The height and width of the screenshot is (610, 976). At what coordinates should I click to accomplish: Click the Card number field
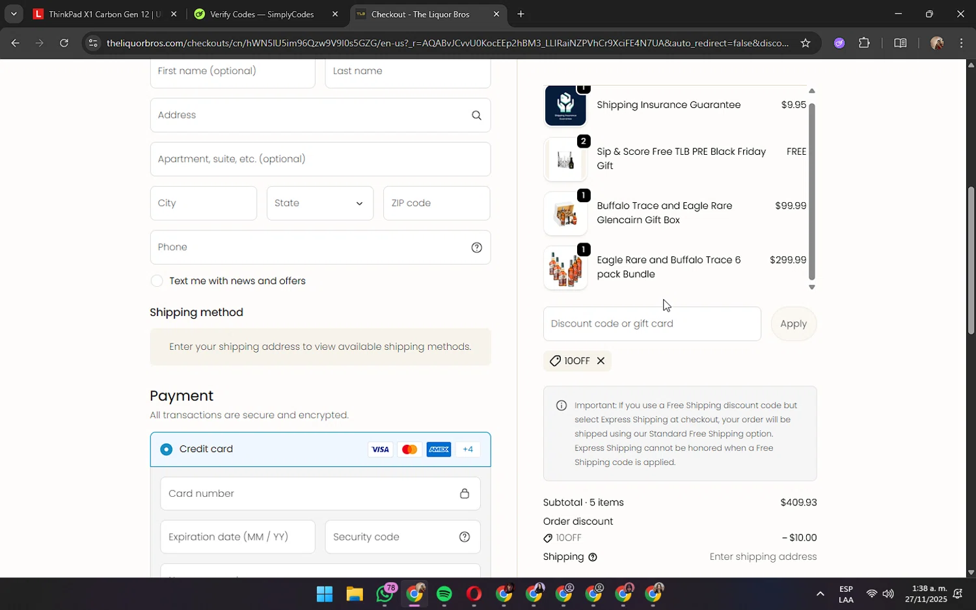point(320,494)
